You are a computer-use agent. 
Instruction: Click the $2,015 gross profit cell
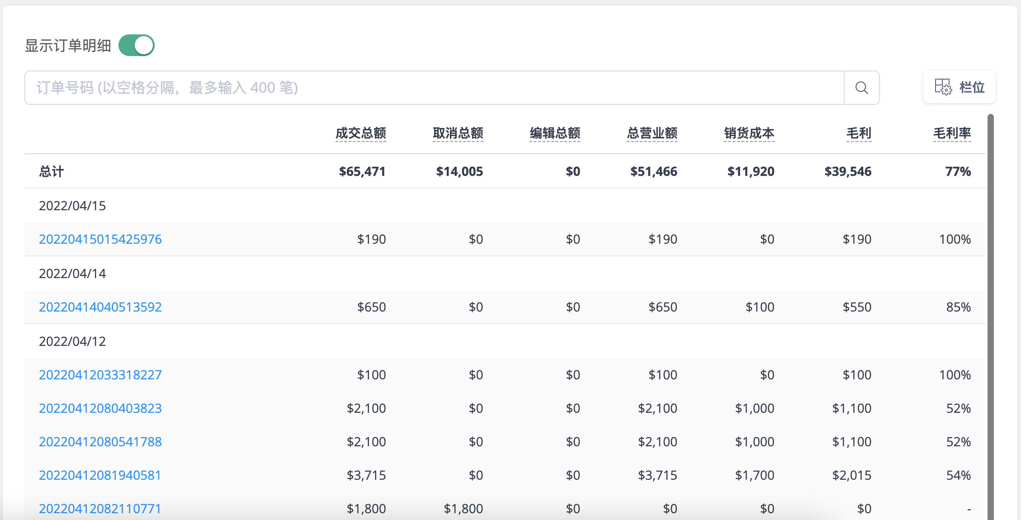852,475
